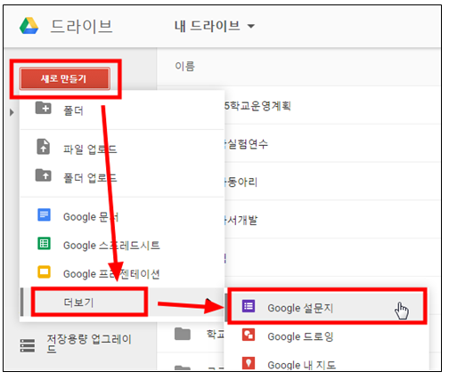Screen dimensions: 449x380
Task: Expand the sidebar tree arrow
Action: (x=12, y=112)
